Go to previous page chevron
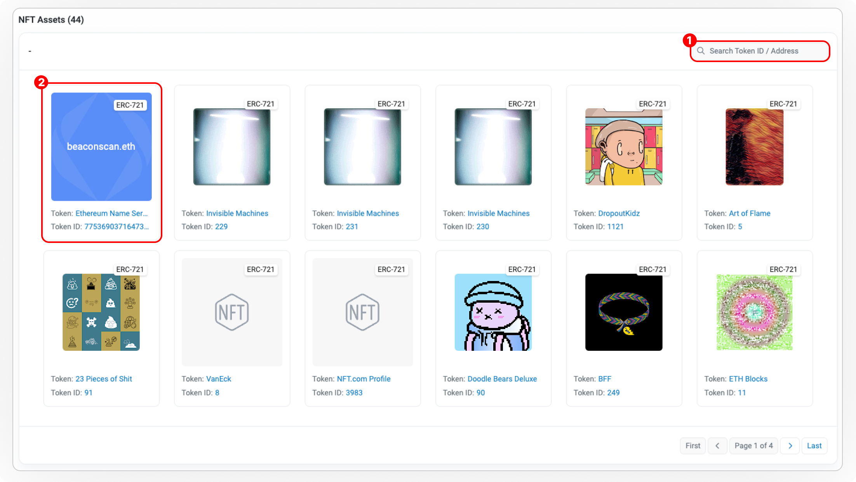This screenshot has height=482, width=856. tap(717, 446)
